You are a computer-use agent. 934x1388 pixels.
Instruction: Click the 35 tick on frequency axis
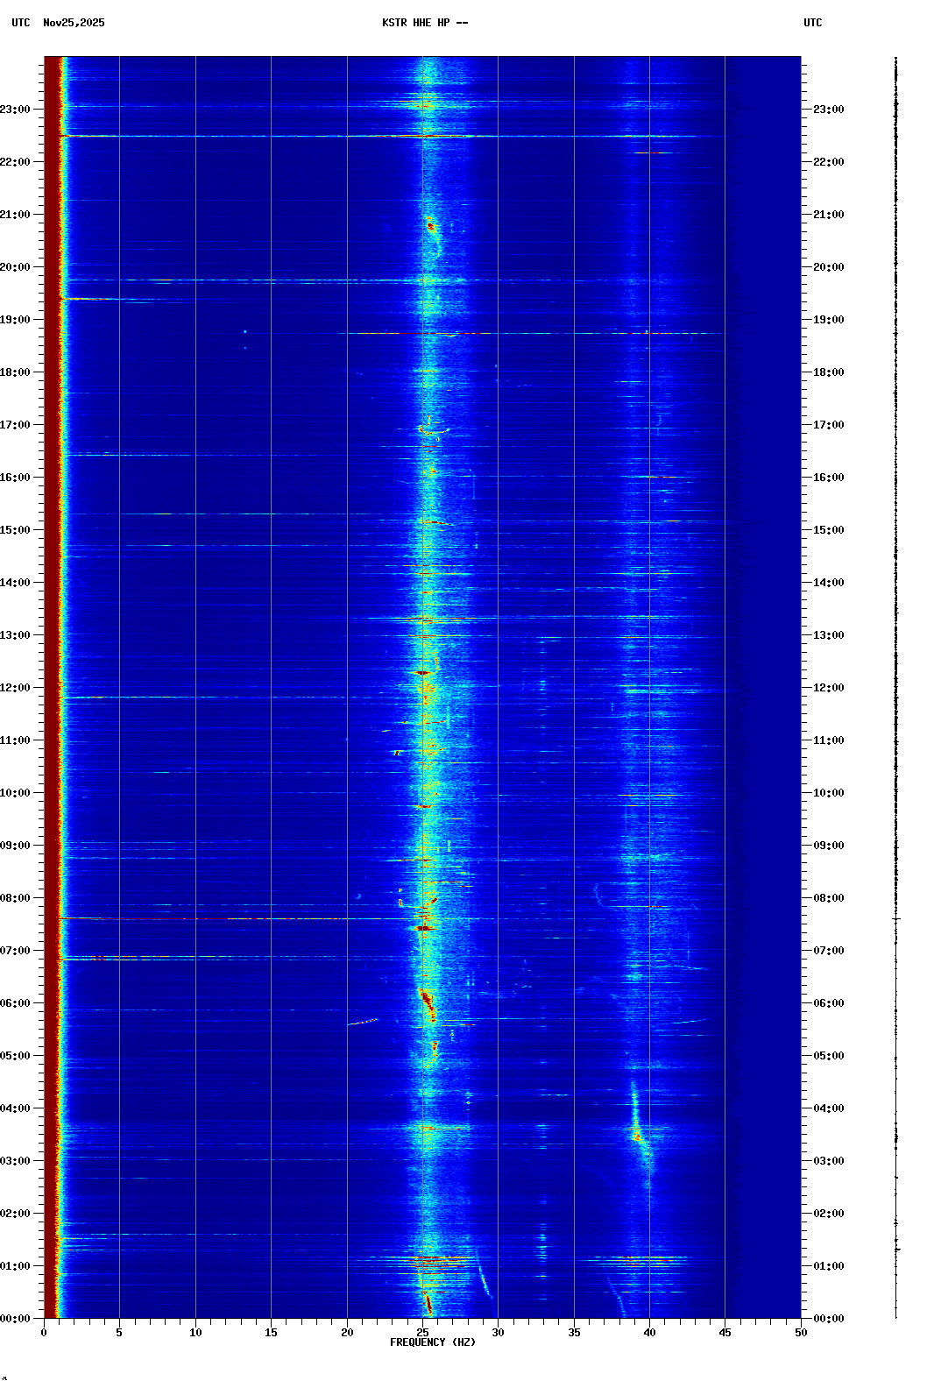click(574, 1332)
